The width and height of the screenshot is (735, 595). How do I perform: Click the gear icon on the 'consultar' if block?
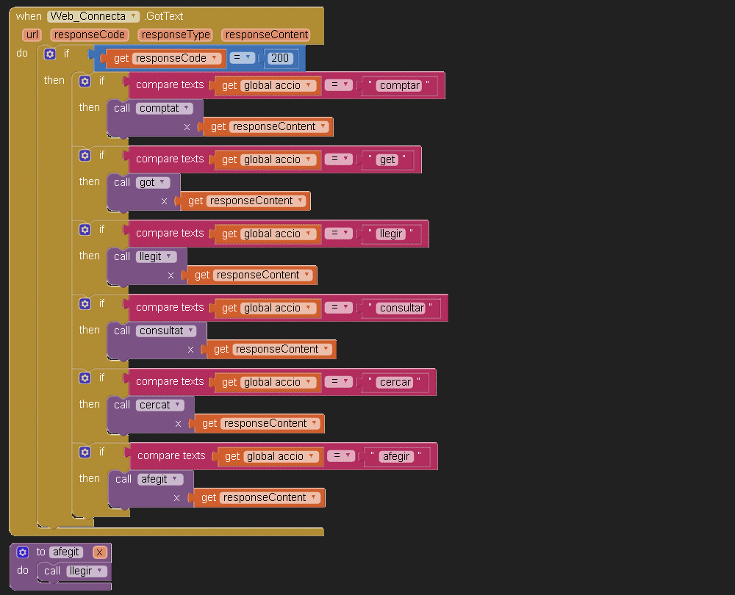pyautogui.click(x=85, y=304)
